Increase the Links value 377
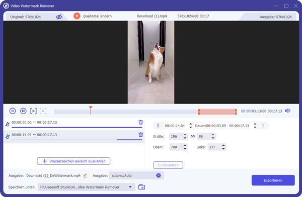 (223, 145)
